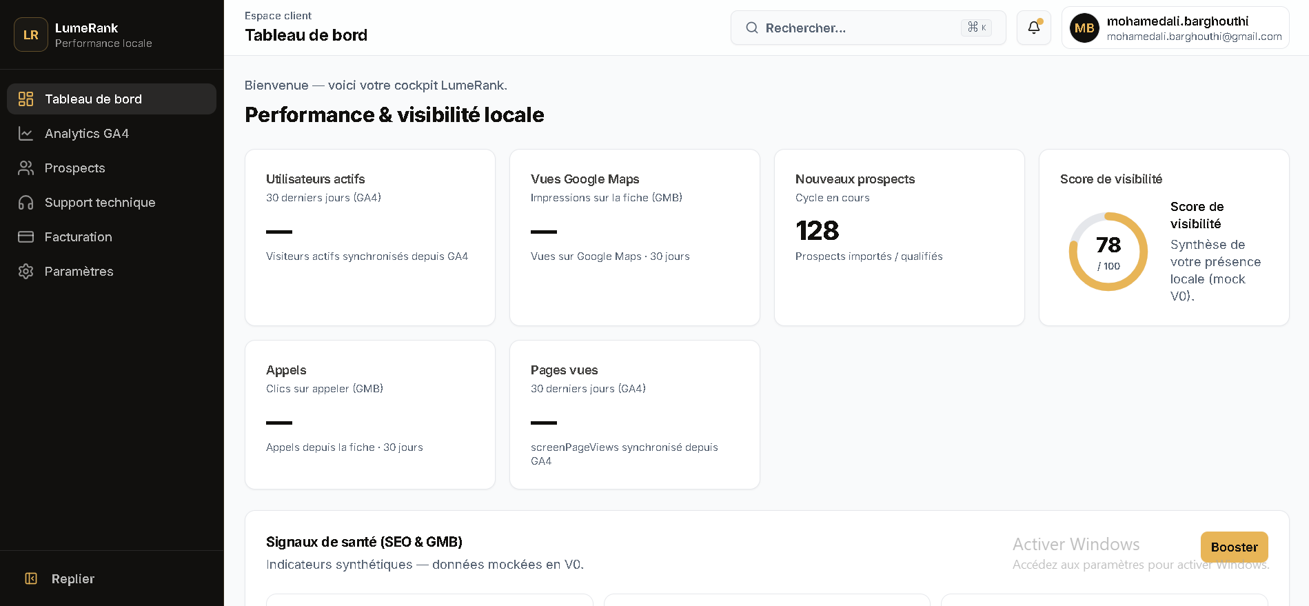Screen dimensions: 1309x606
Task: Go to Paramètres in the sidebar
Action: click(112, 272)
